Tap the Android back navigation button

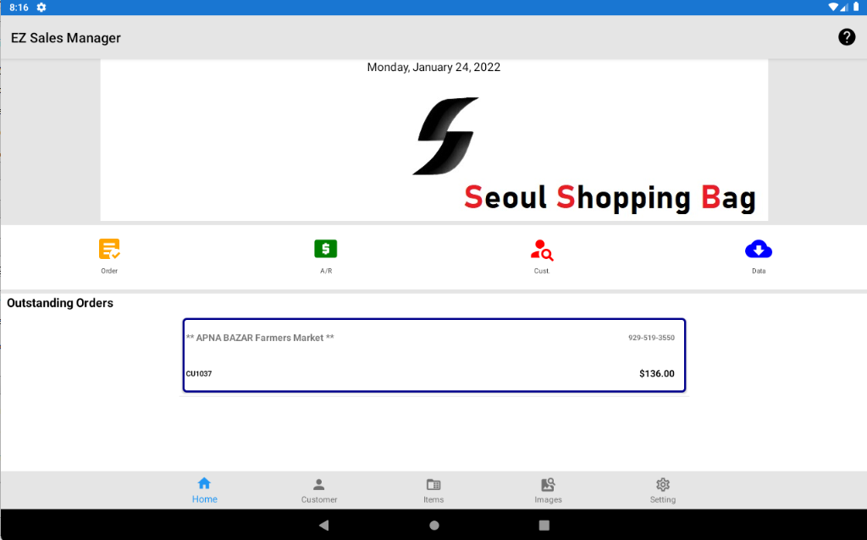pyautogui.click(x=324, y=525)
